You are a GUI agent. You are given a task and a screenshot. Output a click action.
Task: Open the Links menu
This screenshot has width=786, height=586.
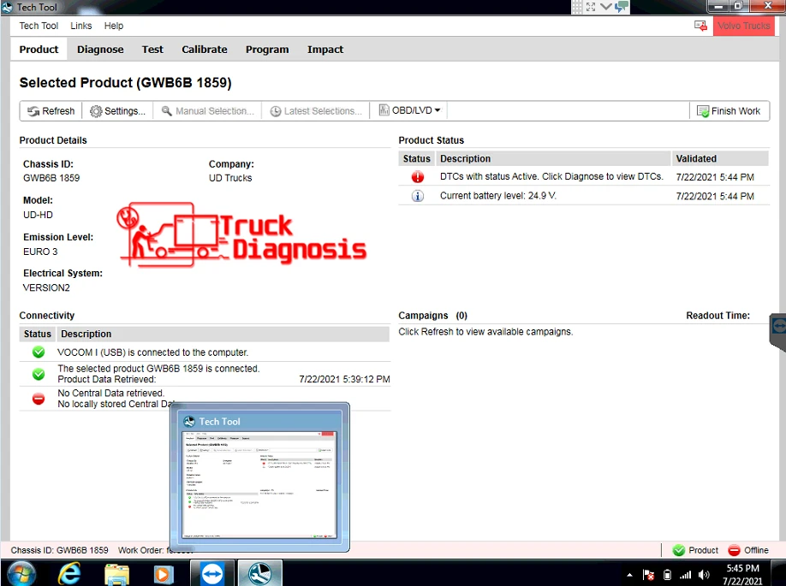click(80, 26)
